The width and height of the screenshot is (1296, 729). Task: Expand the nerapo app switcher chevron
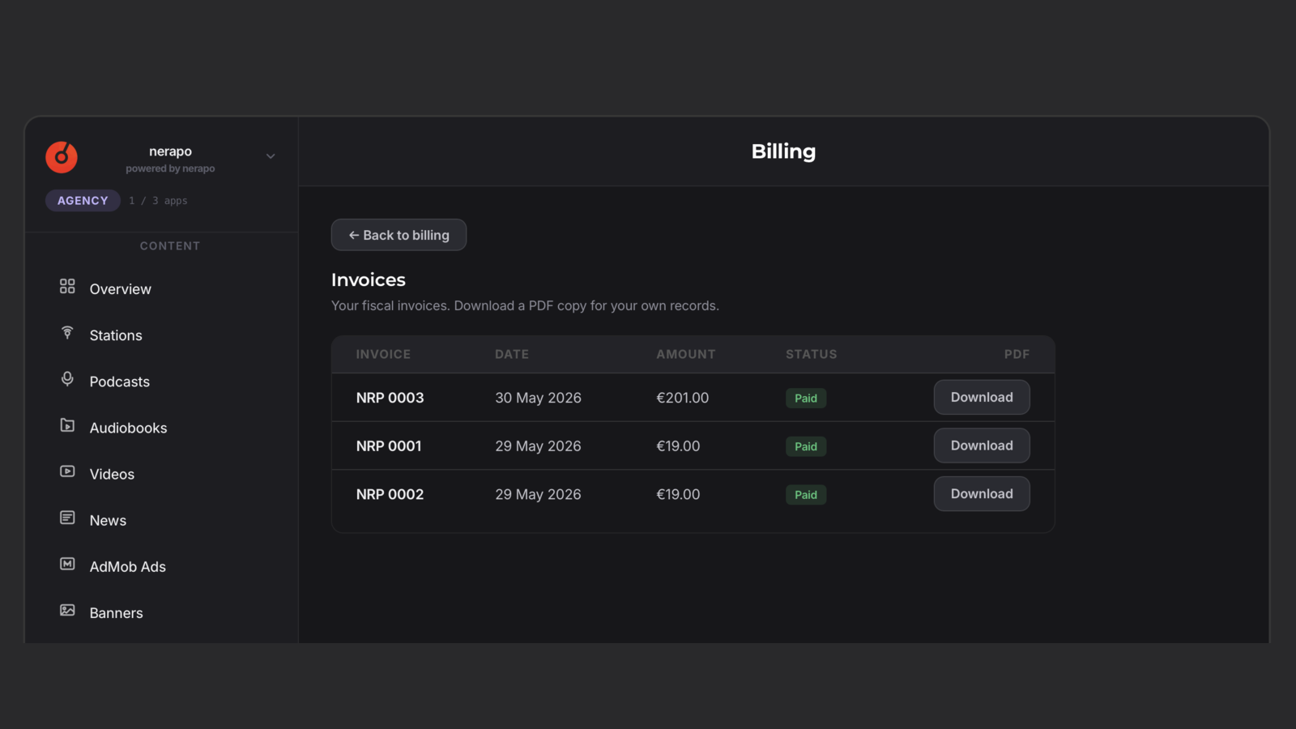click(271, 156)
